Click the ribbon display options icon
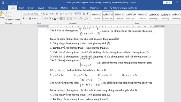 tap(177, 3)
